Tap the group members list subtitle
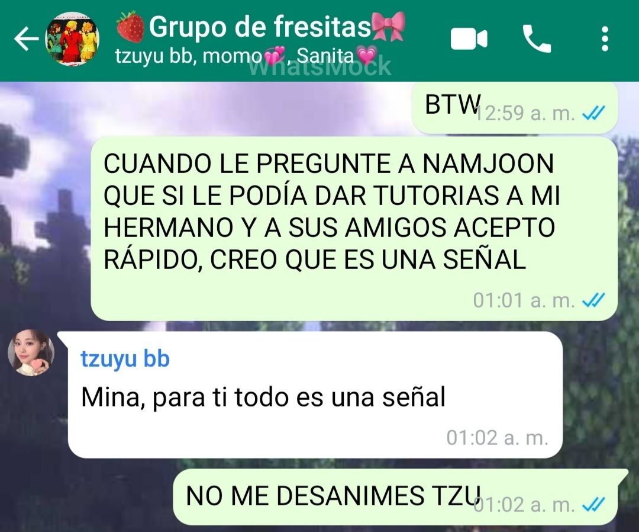The height and width of the screenshot is (532, 639). pos(247,56)
